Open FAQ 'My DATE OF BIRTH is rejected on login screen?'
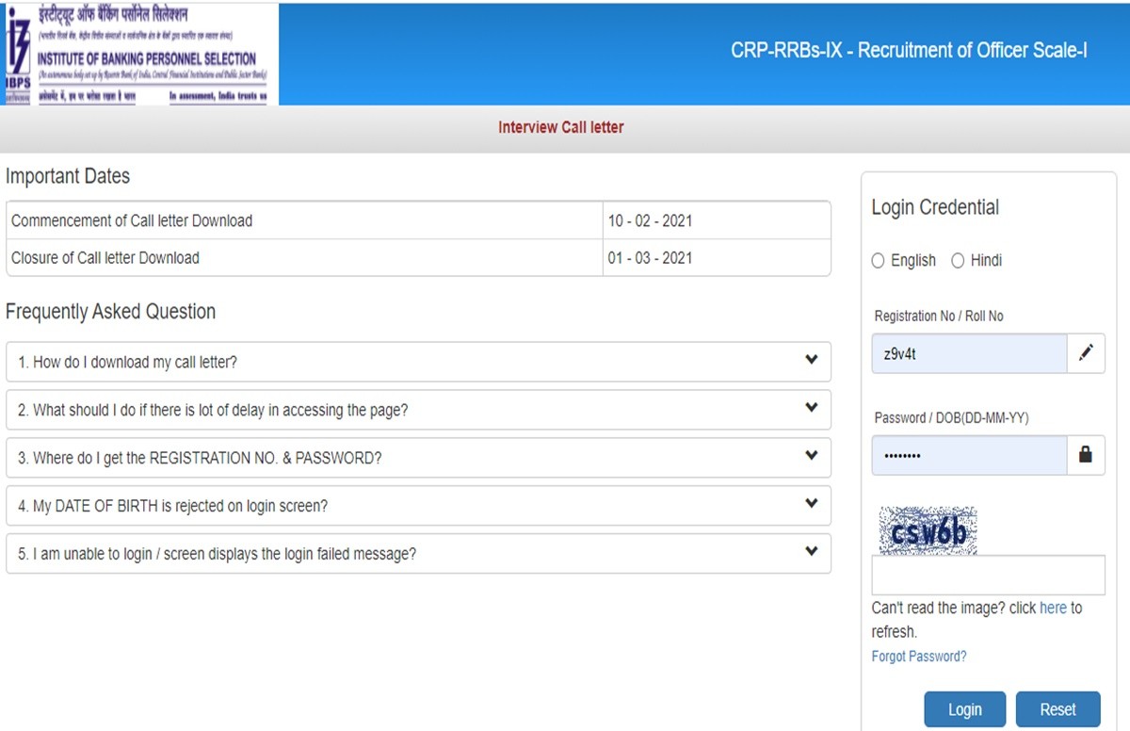The width and height of the screenshot is (1130, 731). click(172, 506)
